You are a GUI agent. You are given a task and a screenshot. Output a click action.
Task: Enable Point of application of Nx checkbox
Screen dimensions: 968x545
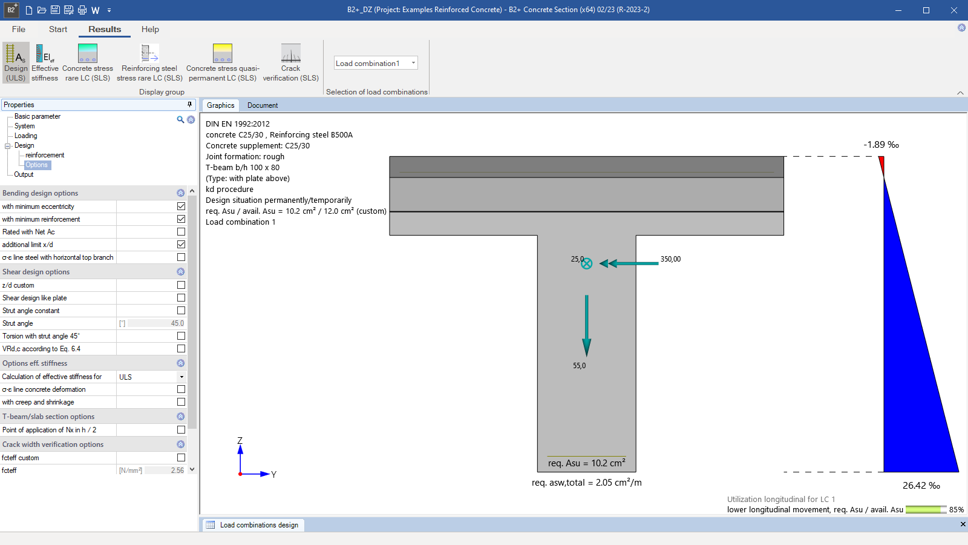tap(181, 430)
